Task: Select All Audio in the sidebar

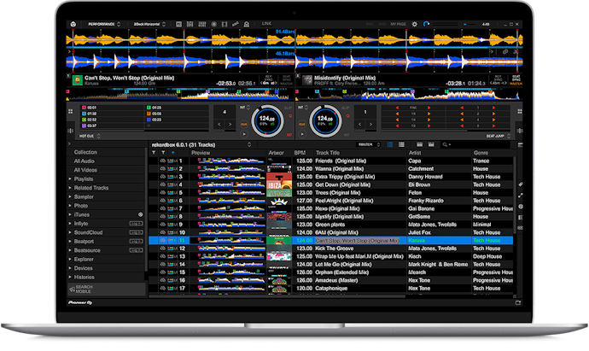Action: pyautogui.click(x=85, y=161)
